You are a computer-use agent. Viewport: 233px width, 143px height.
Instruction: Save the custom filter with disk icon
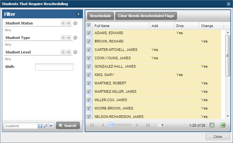pos(40,126)
